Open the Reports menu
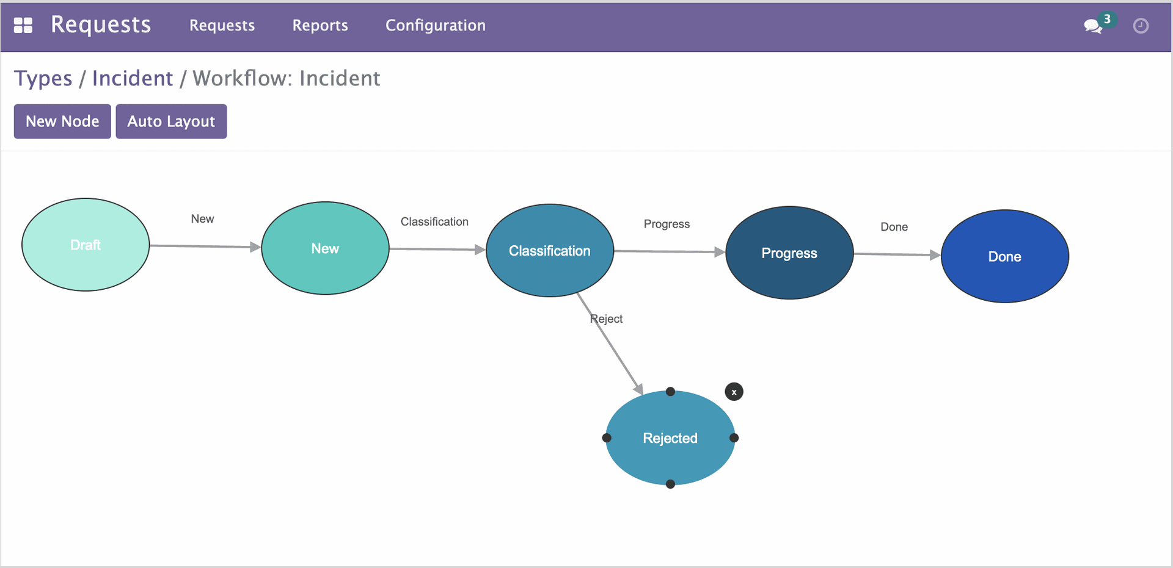1173x568 pixels. point(320,25)
